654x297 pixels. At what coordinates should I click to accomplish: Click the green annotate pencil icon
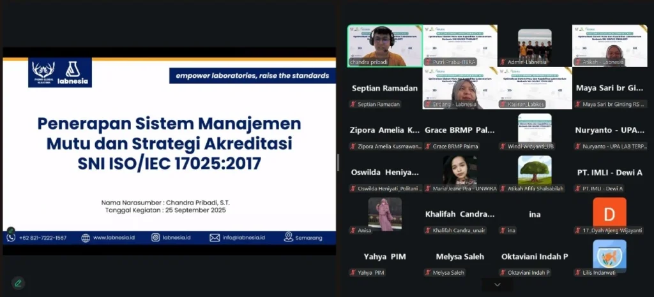point(18,283)
